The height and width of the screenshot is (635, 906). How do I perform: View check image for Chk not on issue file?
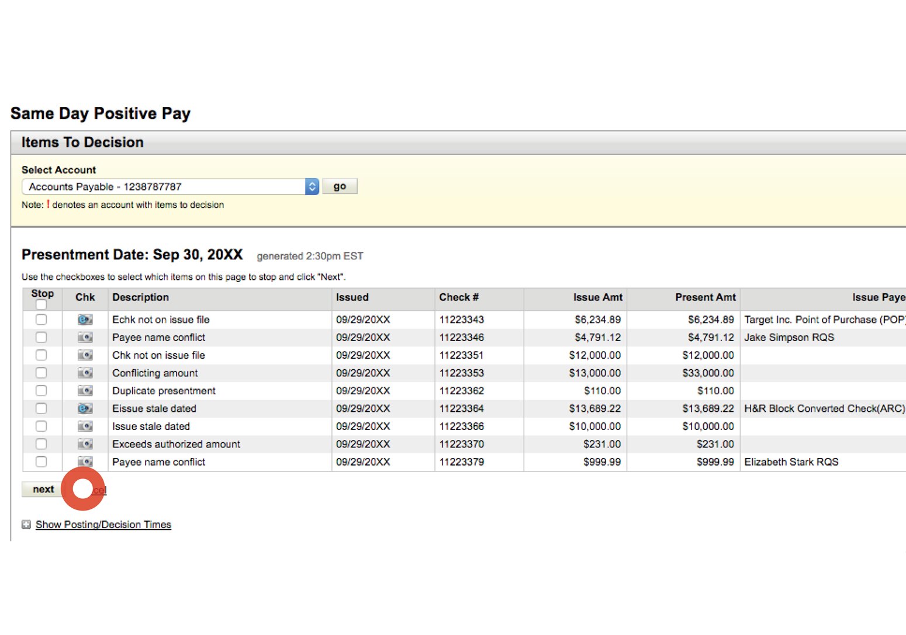(84, 355)
